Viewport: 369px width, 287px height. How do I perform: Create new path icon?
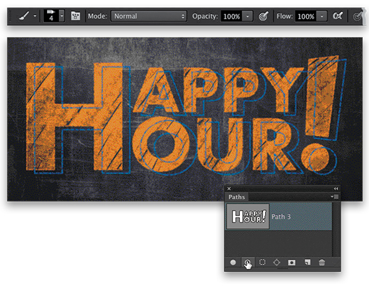coord(308,263)
